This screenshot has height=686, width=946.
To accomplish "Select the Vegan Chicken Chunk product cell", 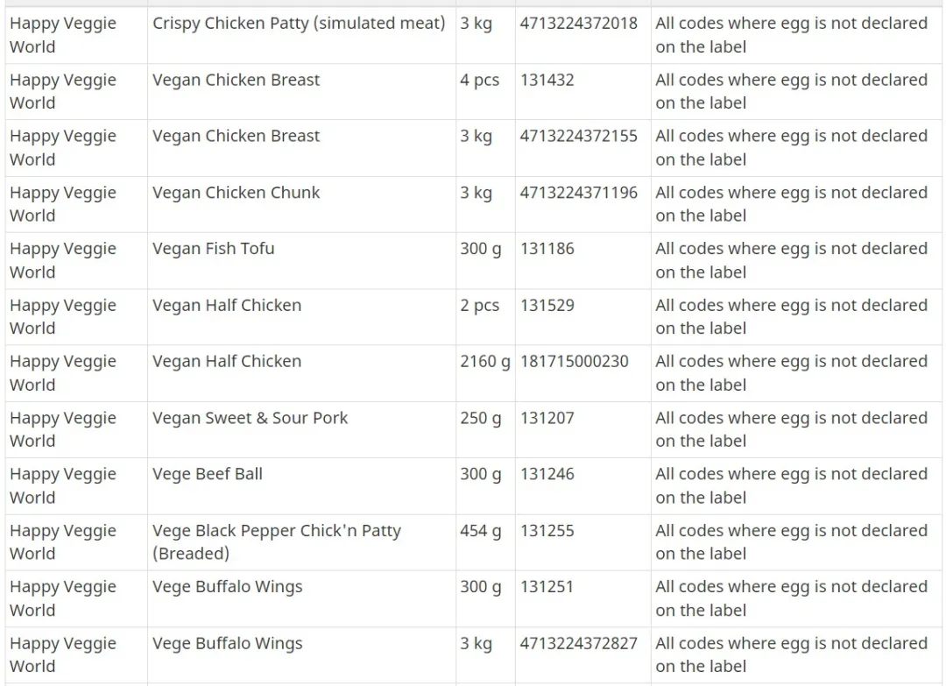I will tap(301, 204).
